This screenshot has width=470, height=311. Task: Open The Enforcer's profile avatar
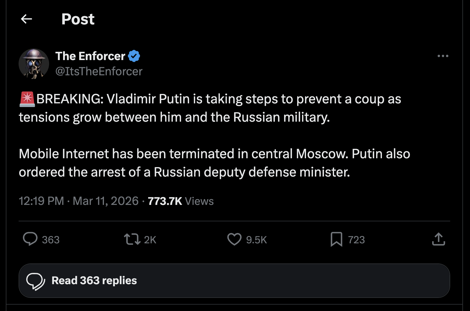34,64
